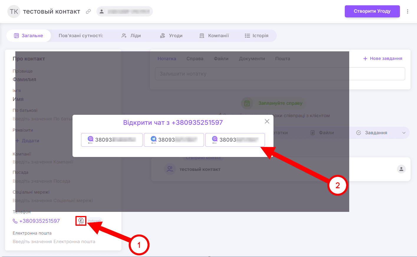417x257 pixels.
Task: Click the 'Фамилия' surname value
Action: (24, 79)
